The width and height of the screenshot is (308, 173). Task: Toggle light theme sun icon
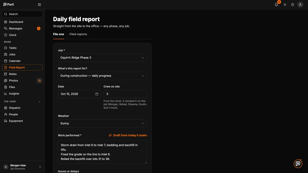coord(285,5)
